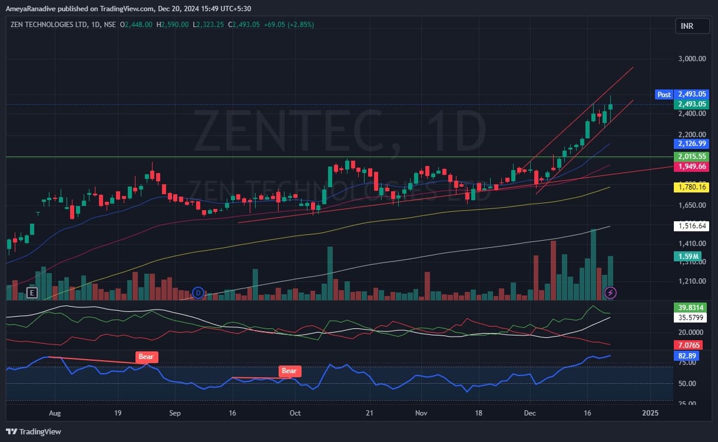Screen dimensions: 718x442
Task: Open the INR currency selector
Action: (x=692, y=26)
